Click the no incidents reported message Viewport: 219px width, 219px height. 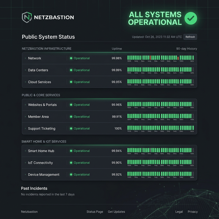(x=48, y=194)
